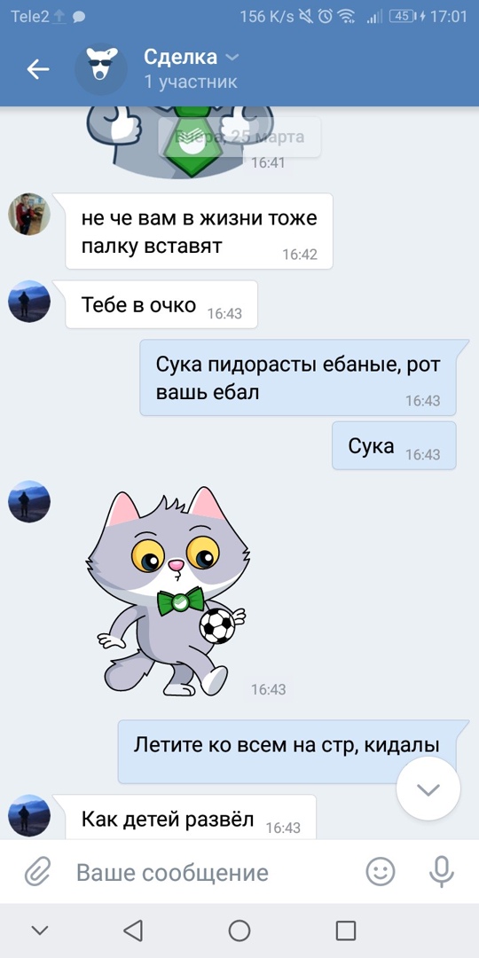Open the thumbs-up sticker at the top
The image size is (479, 958).
(177, 142)
